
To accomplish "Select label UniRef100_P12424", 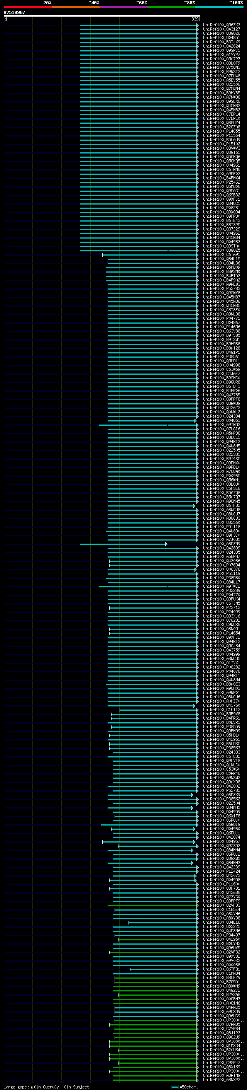I will coord(222,871).
